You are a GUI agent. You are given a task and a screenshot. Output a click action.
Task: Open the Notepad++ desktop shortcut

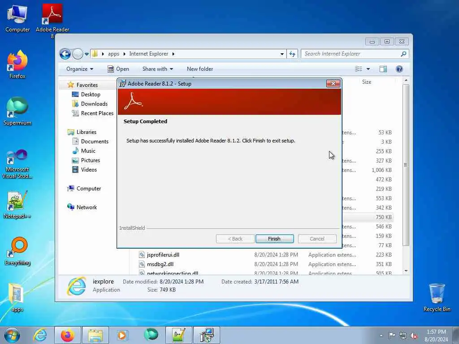(x=17, y=205)
